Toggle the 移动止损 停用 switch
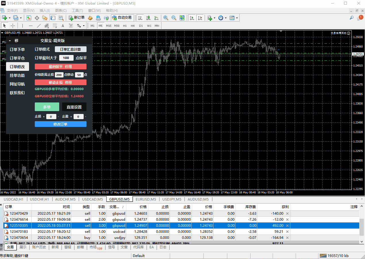 click(x=60, y=82)
